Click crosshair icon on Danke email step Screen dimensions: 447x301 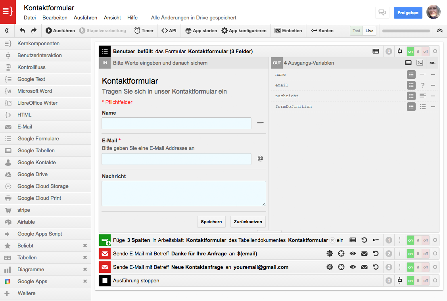click(341, 253)
